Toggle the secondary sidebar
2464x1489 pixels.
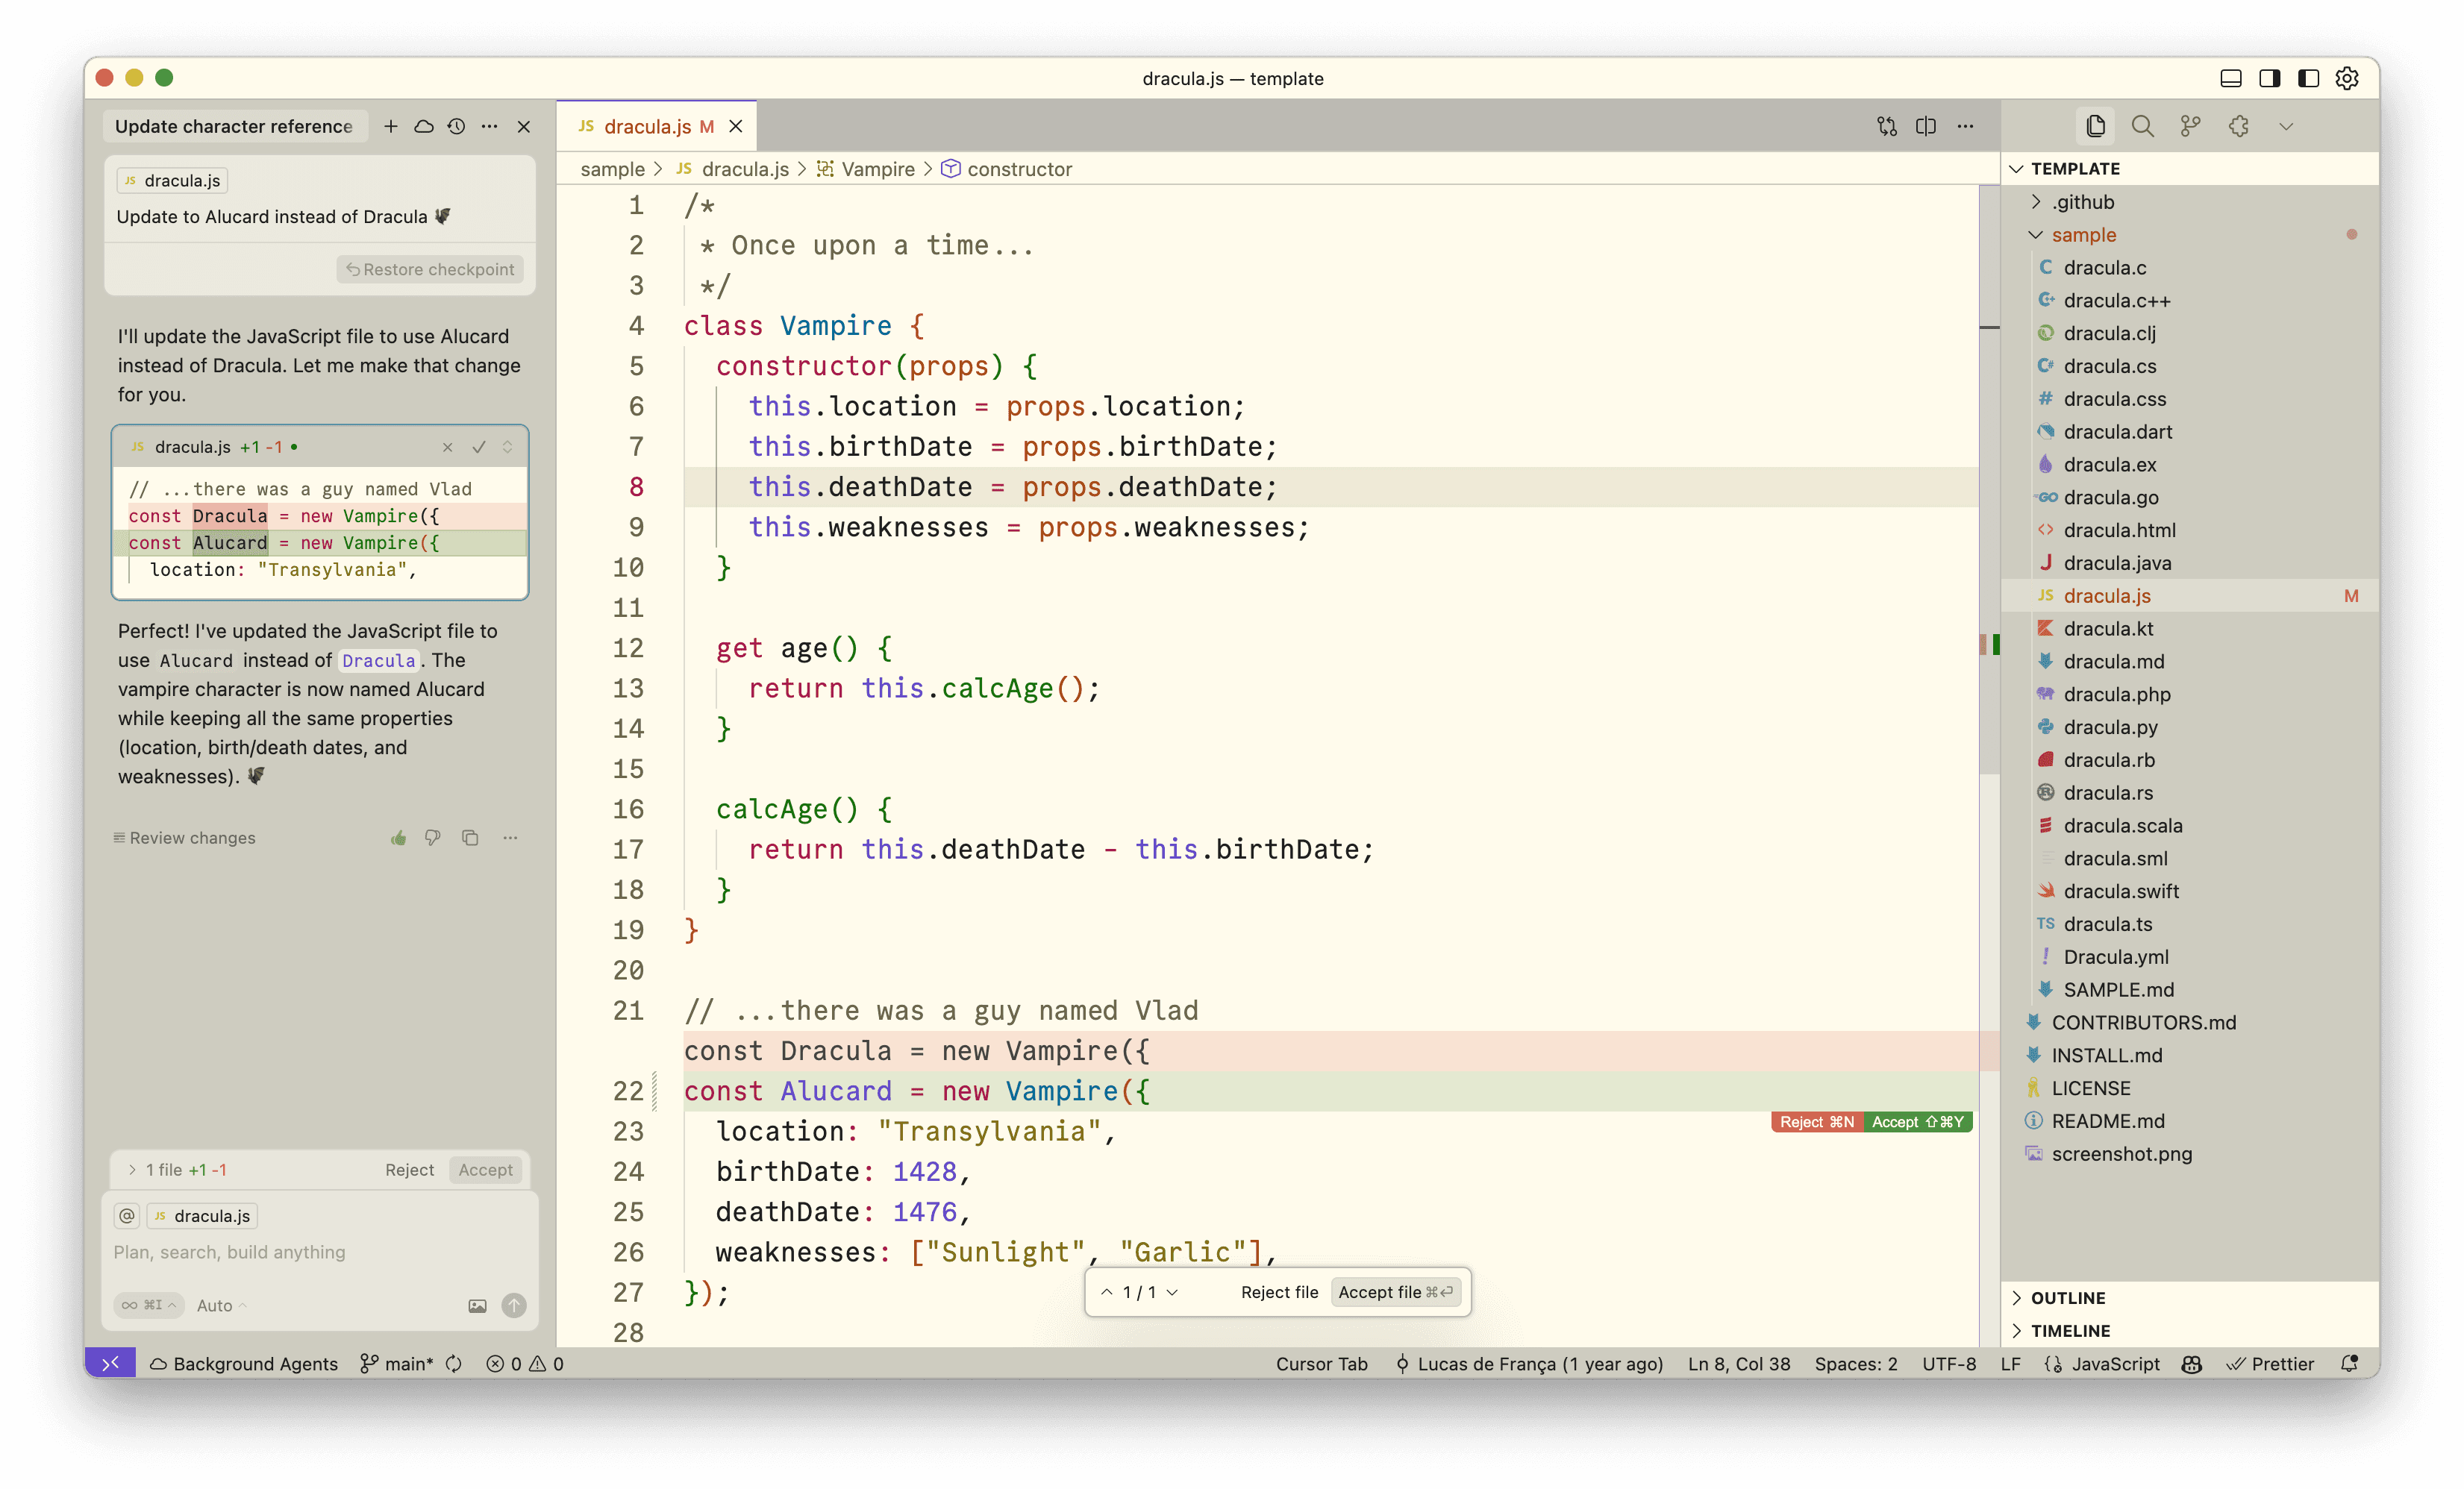click(x=2269, y=78)
